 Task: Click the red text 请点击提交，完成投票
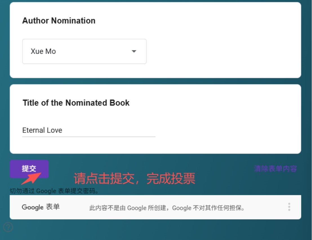pyautogui.click(x=134, y=178)
